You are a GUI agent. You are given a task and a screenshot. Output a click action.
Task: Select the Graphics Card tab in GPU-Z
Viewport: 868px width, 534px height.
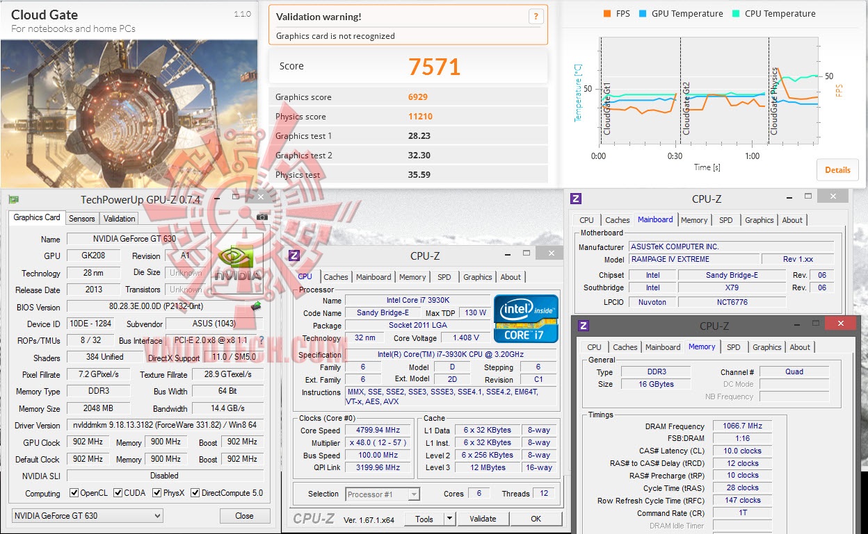point(37,217)
